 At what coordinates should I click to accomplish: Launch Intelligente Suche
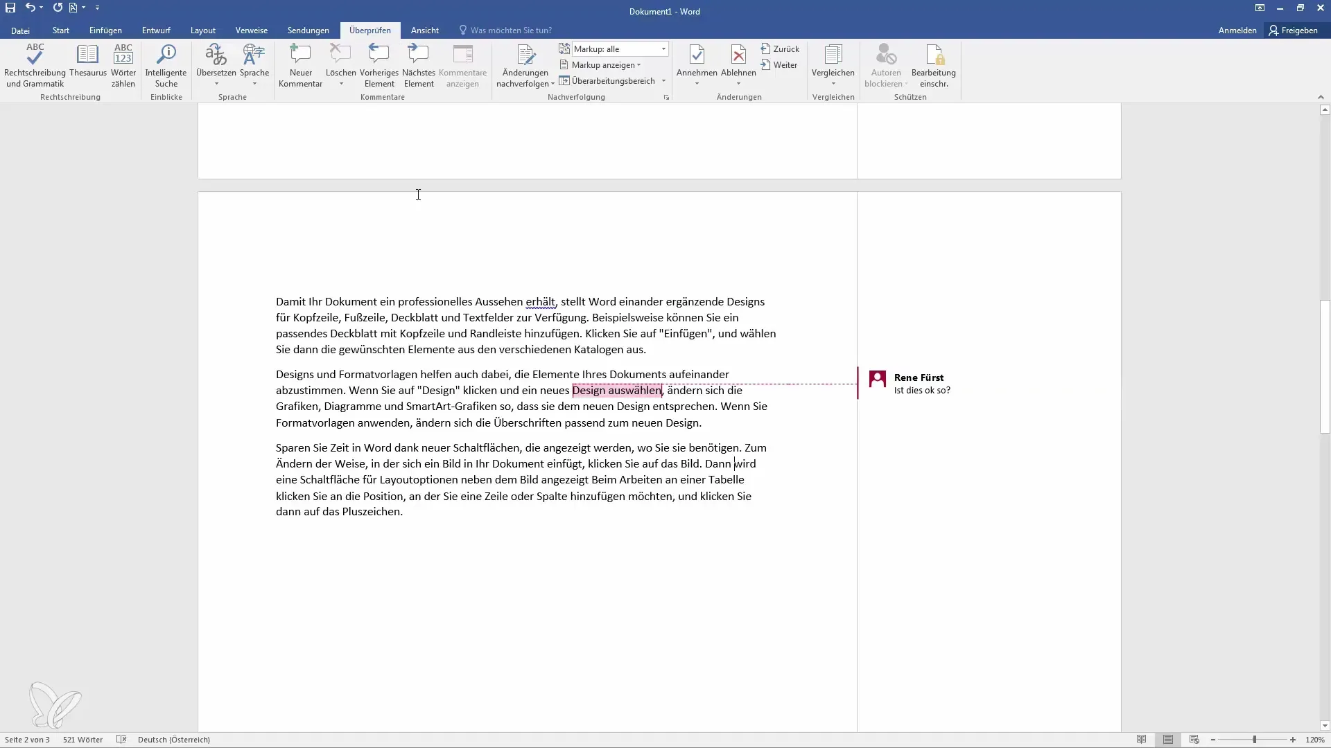tap(166, 66)
